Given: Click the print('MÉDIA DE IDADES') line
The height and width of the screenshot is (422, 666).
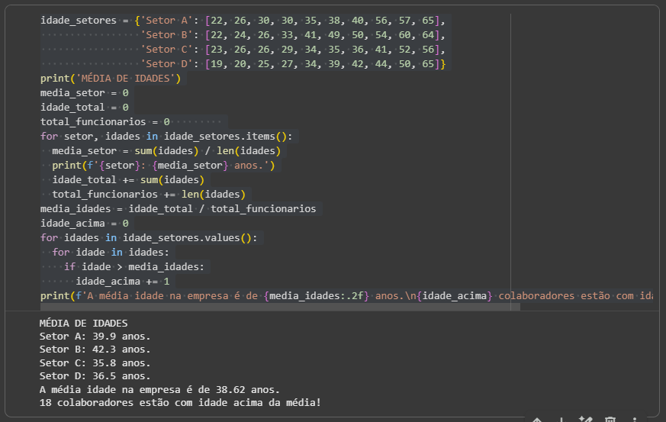Looking at the screenshot, I should point(110,79).
